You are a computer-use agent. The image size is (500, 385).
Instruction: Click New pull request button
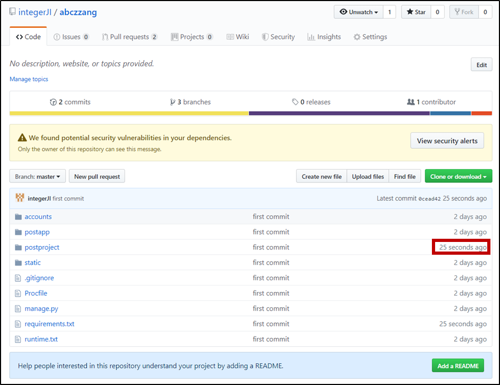point(97,176)
